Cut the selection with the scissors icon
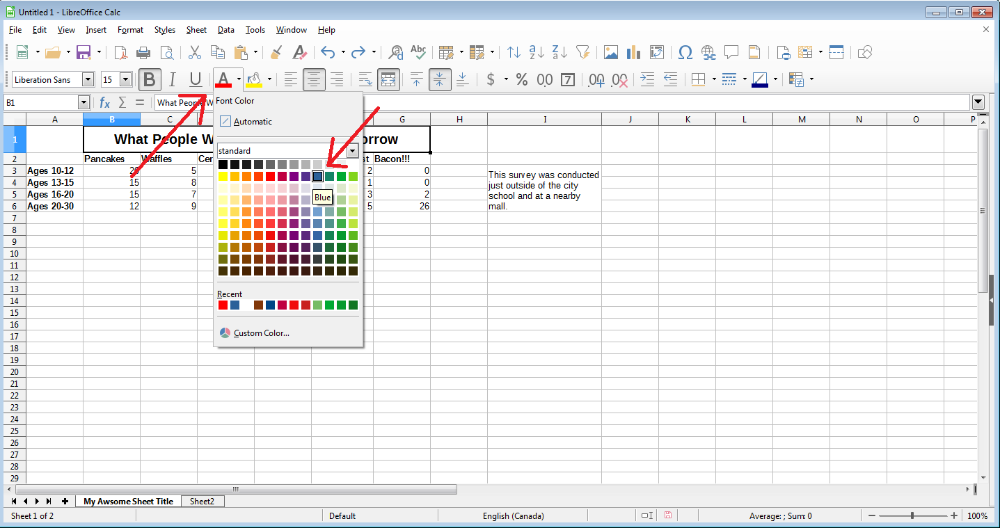This screenshot has width=1000, height=528. point(195,52)
